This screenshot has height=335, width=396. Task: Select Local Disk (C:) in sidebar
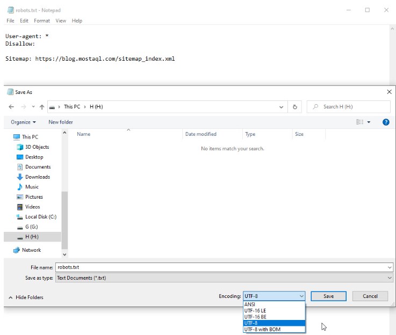(x=37, y=217)
